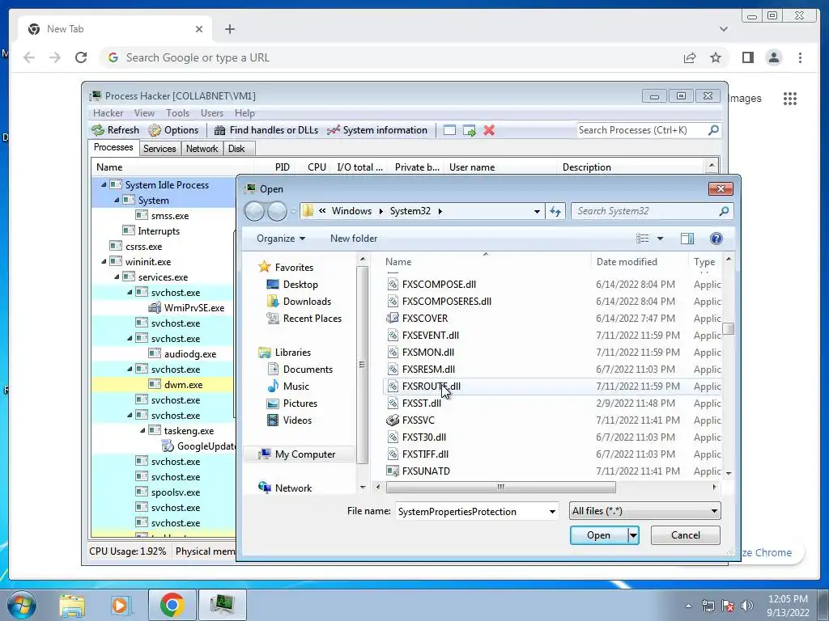The width and height of the screenshot is (829, 621).
Task: Click the Forward button in Open dialog
Action: point(277,211)
